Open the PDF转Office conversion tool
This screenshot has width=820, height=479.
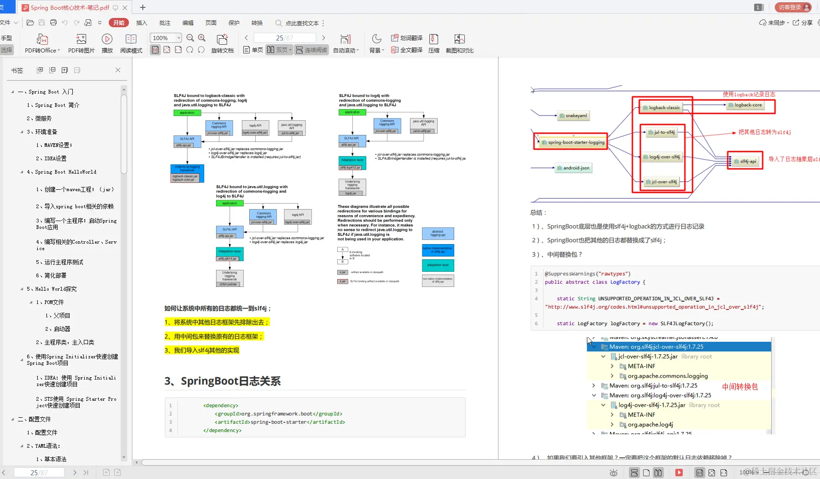coord(42,43)
